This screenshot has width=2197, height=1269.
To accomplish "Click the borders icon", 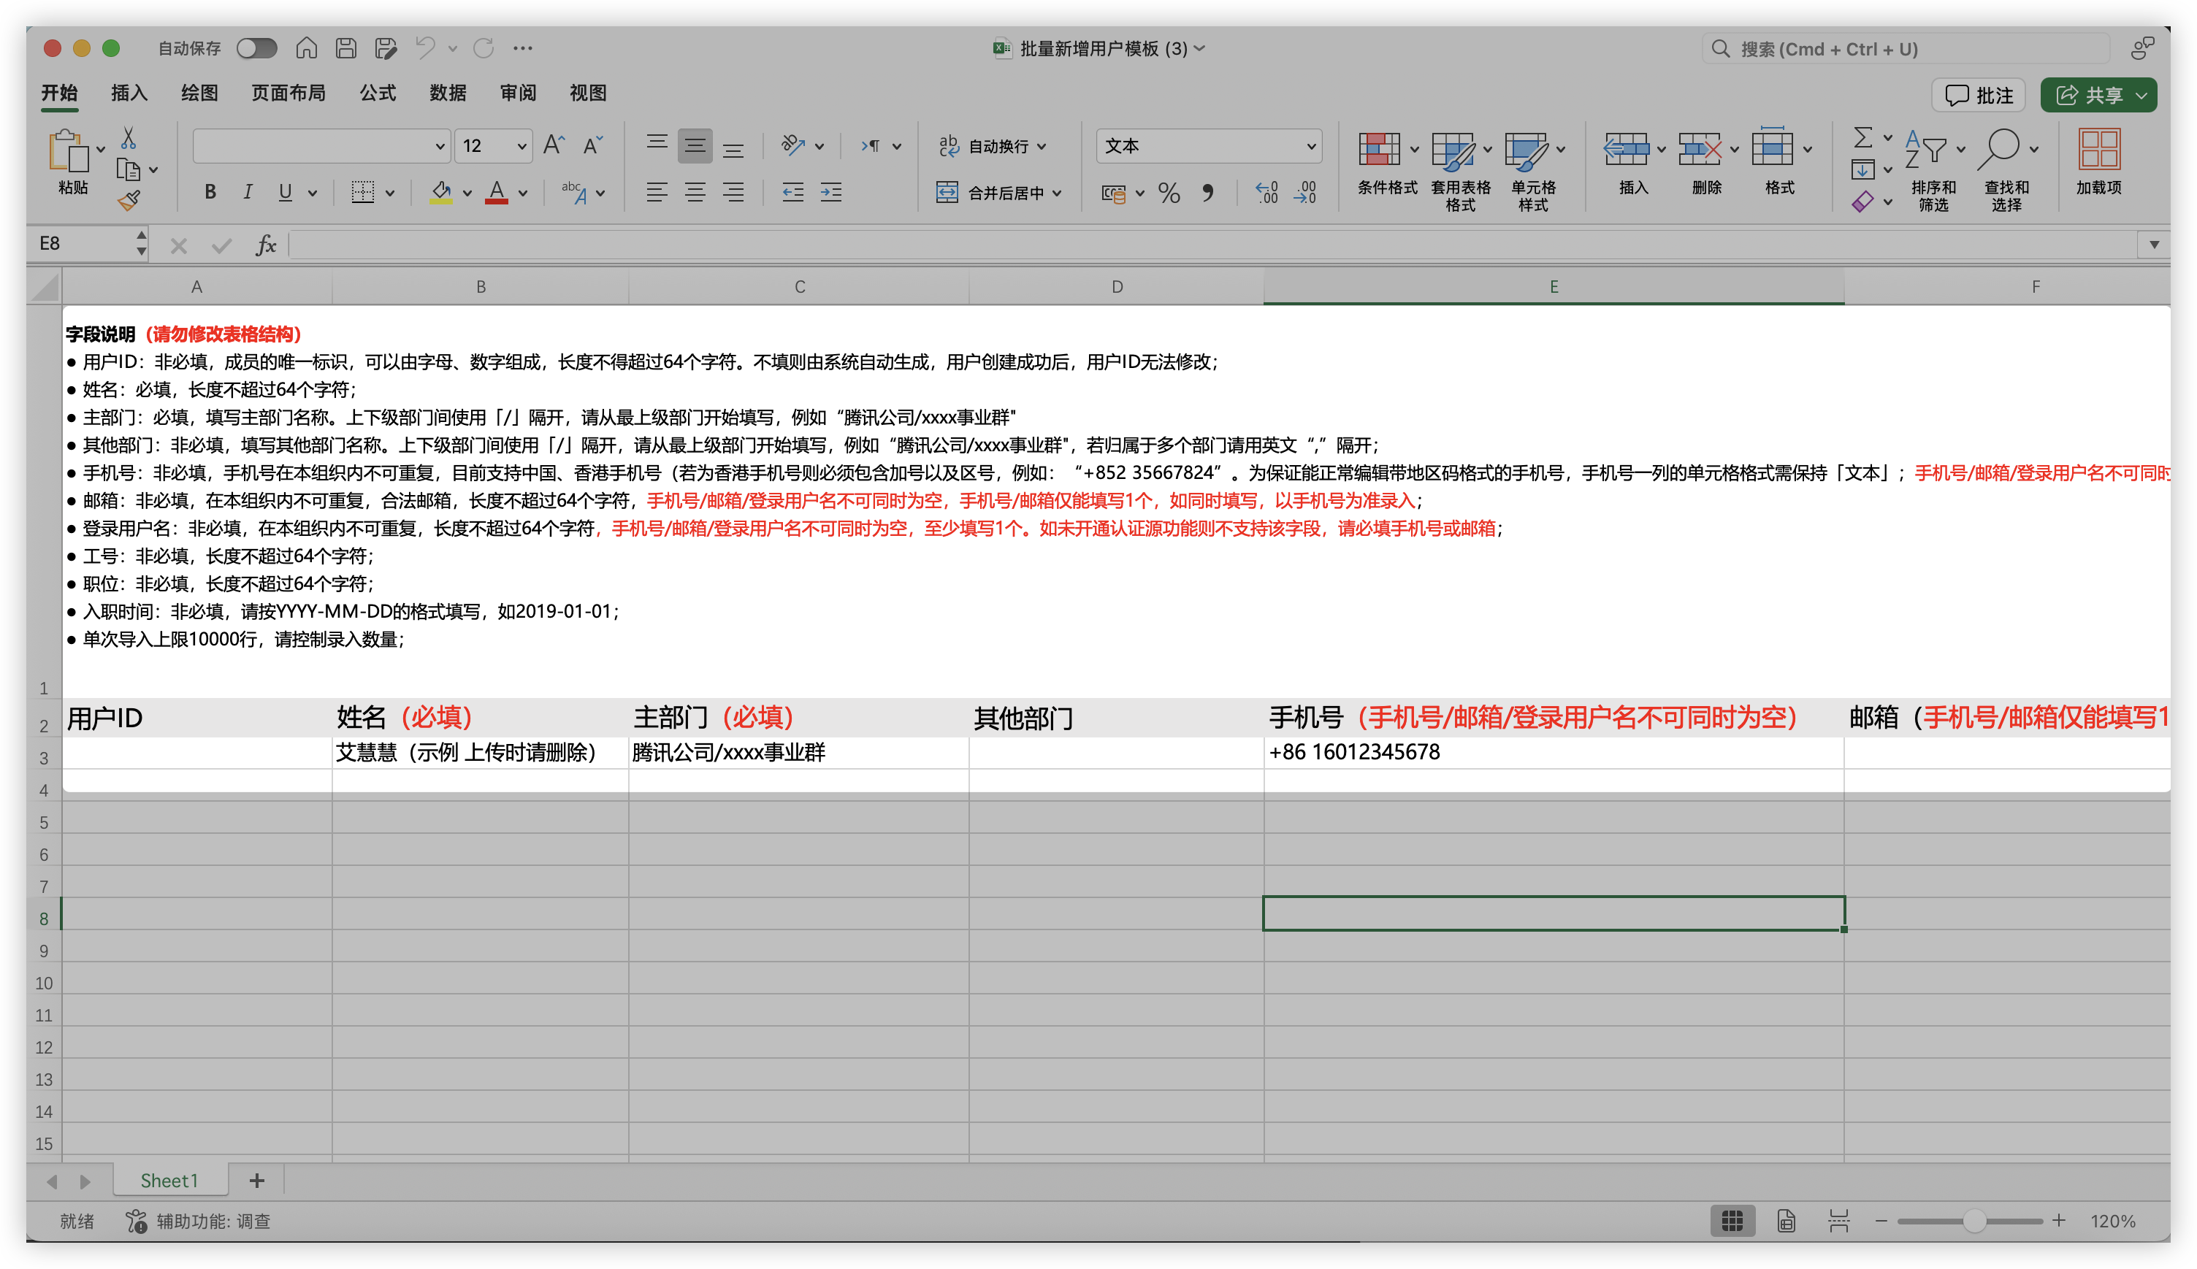I will pos(363,193).
